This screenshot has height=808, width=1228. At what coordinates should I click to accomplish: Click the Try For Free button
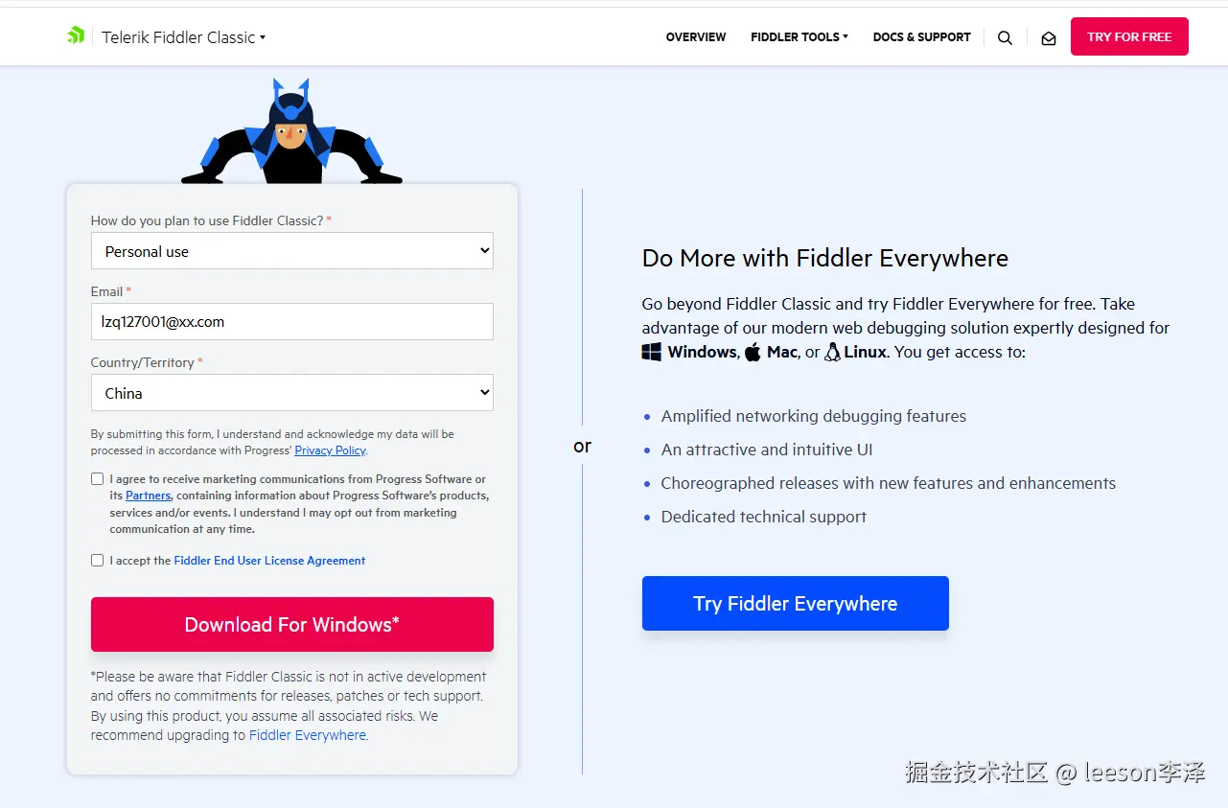1129,36
